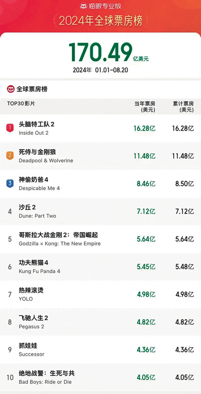Click the 2024年 01.01-08.20 date range
The height and width of the screenshot is (394, 201).
pos(100,69)
